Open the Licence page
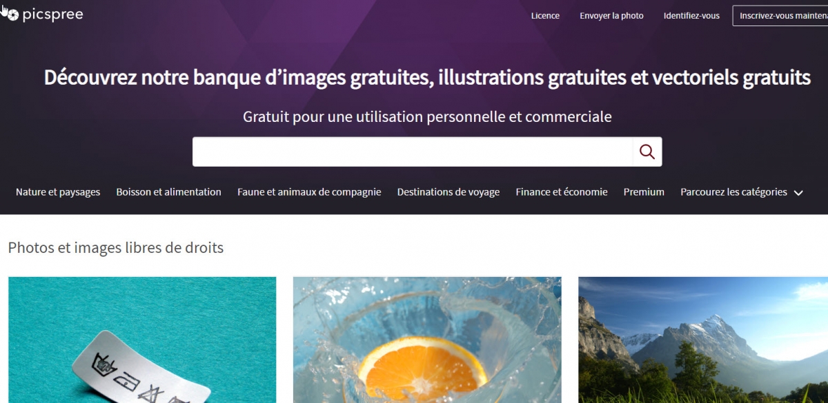This screenshot has height=403, width=828. 545,16
